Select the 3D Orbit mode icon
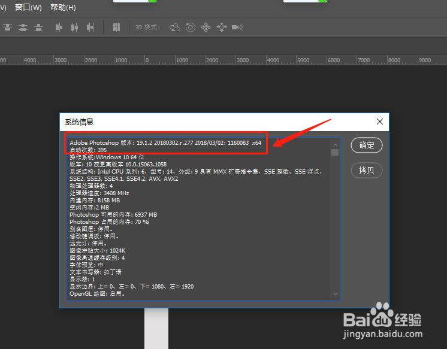The image size is (447, 349). pos(175,28)
